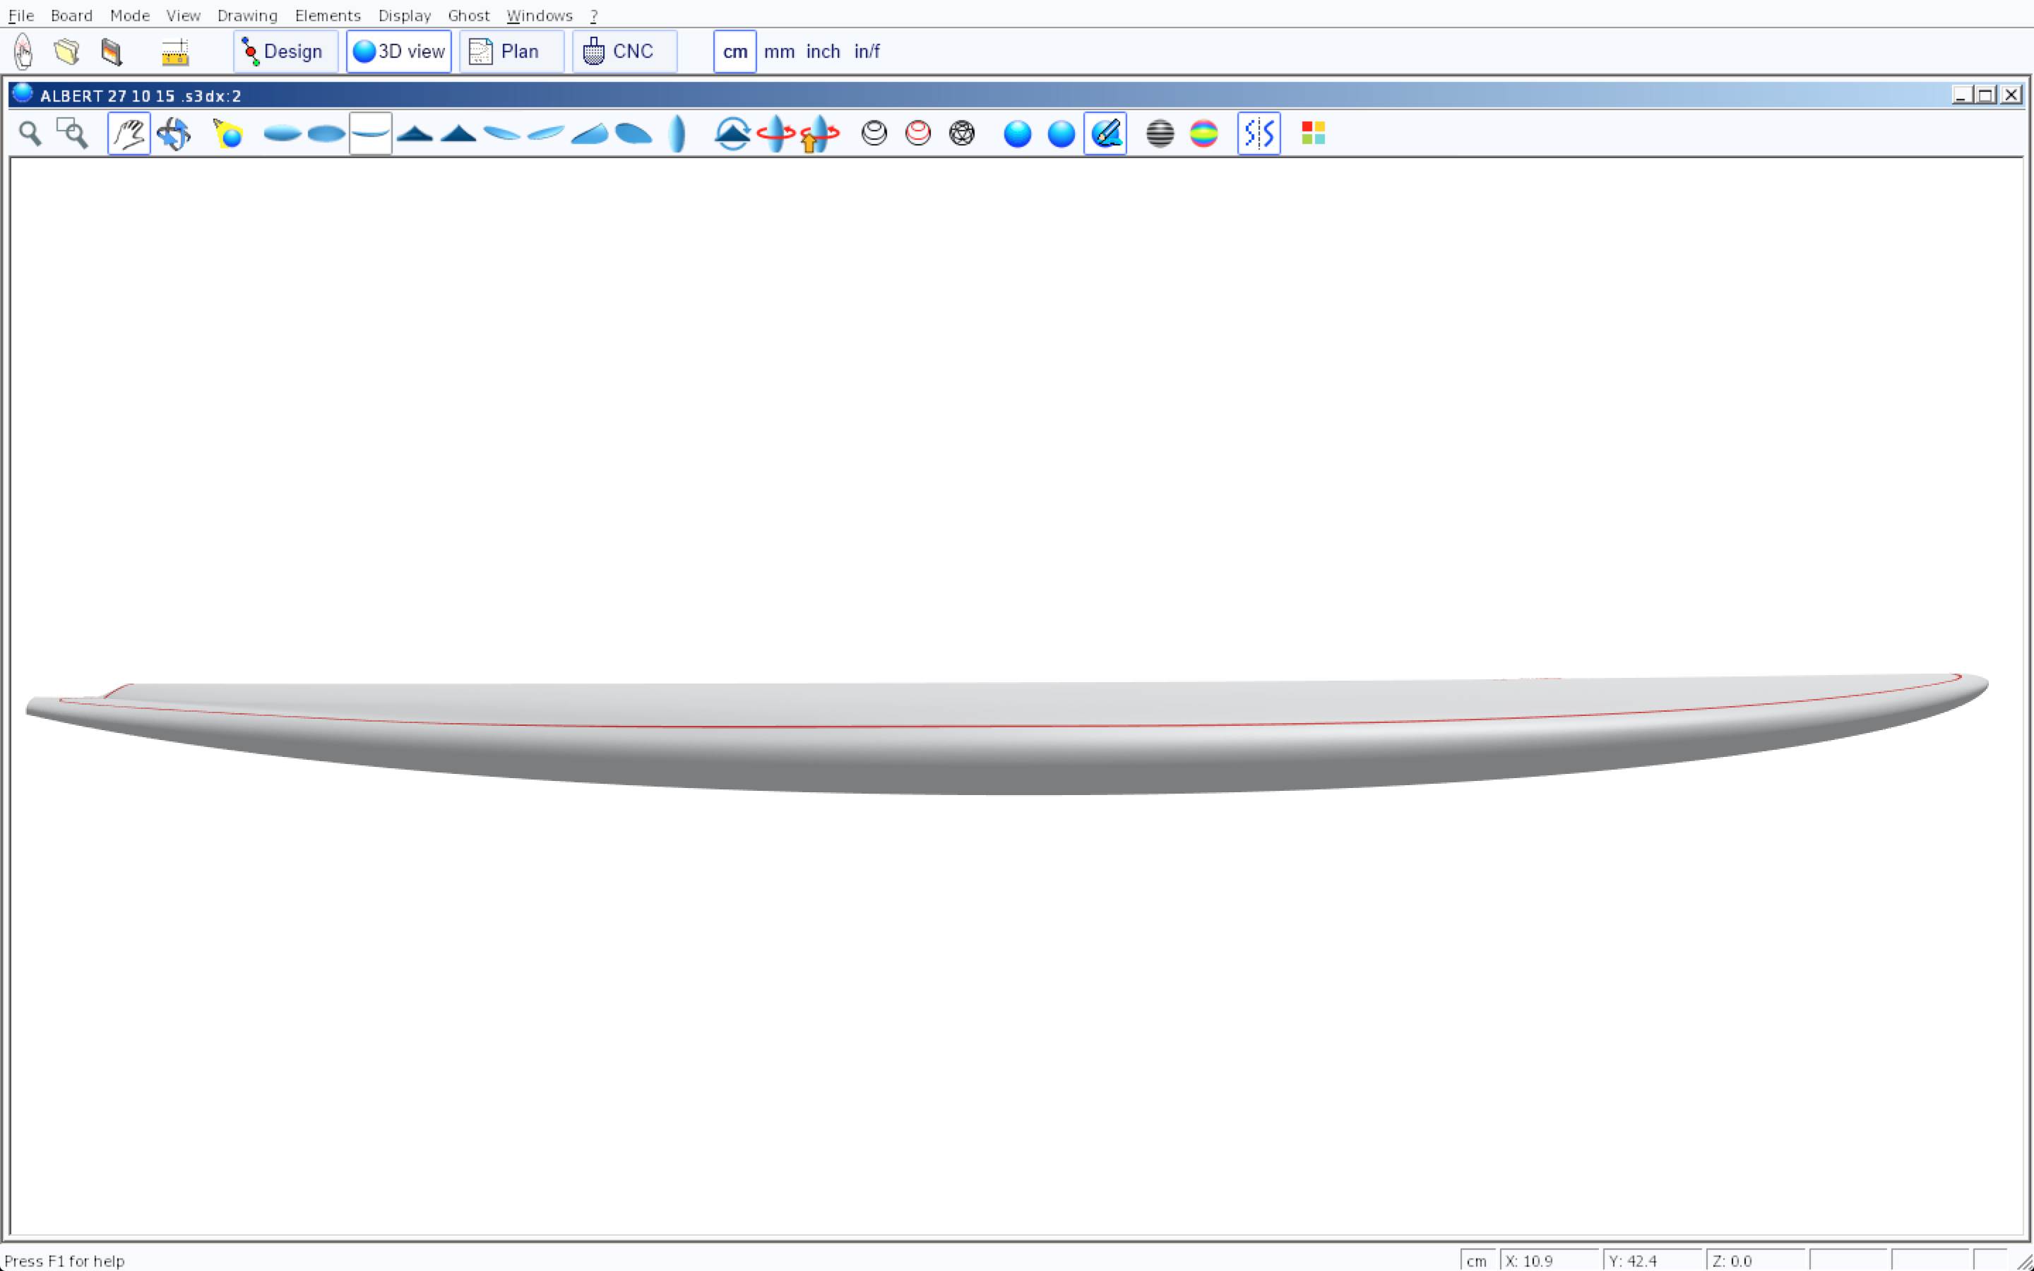Image resolution: width=2034 pixels, height=1271 pixels.
Task: Expand the Elements menu
Action: pos(327,15)
